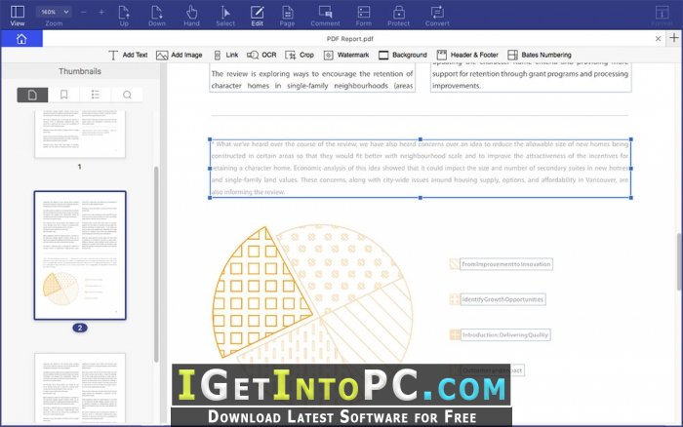Choose the Select tool
Image resolution: width=683 pixels, height=427 pixels.
pos(225,17)
